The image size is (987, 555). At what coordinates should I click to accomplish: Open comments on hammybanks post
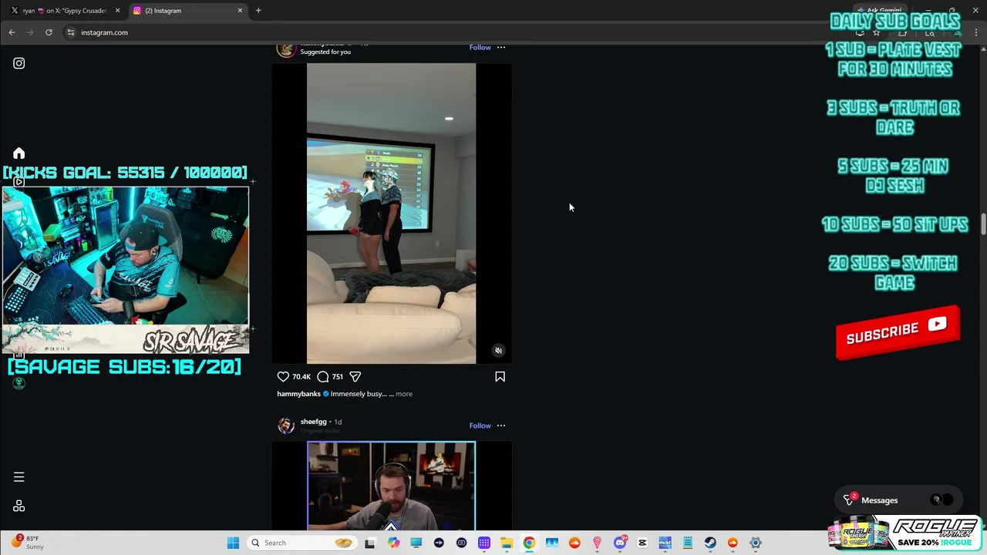point(323,377)
